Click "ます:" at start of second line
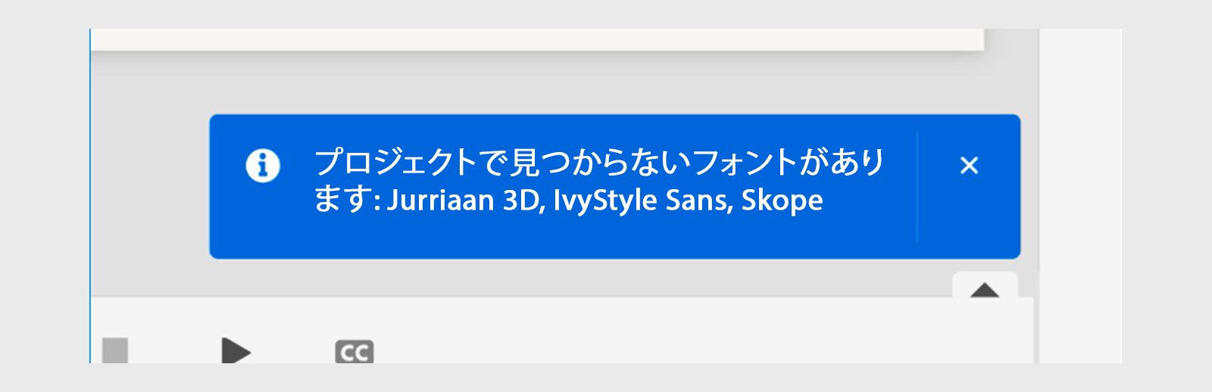This screenshot has width=1212, height=392. 346,201
